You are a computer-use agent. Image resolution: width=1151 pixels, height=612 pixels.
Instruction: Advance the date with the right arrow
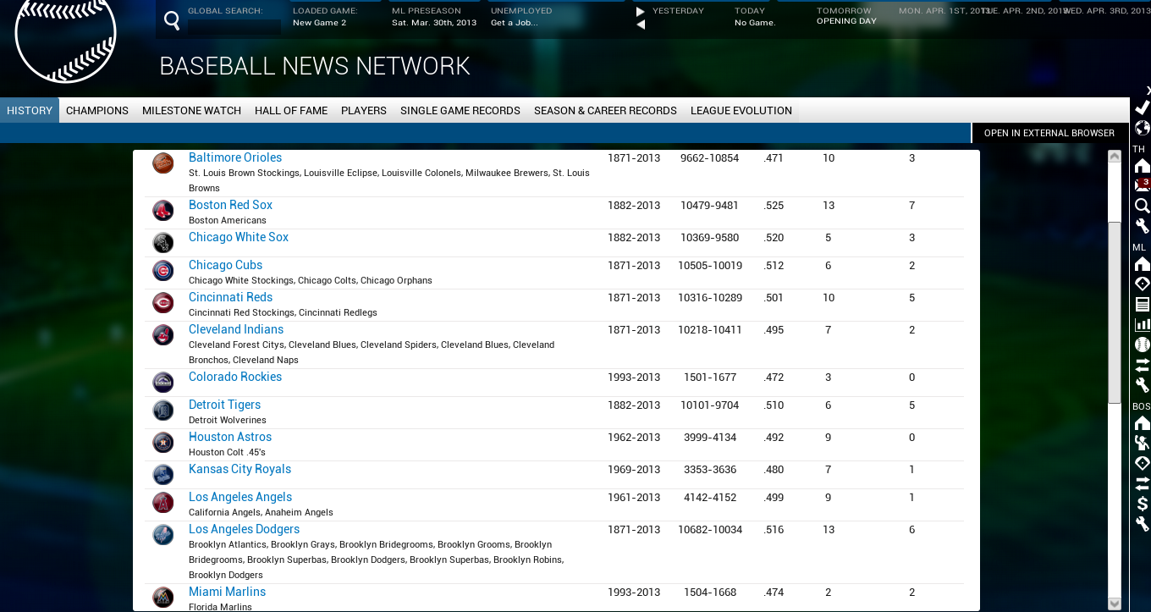click(x=641, y=12)
